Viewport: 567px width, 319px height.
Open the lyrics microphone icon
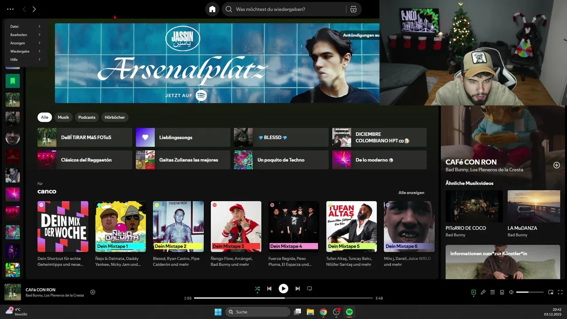coord(483,292)
